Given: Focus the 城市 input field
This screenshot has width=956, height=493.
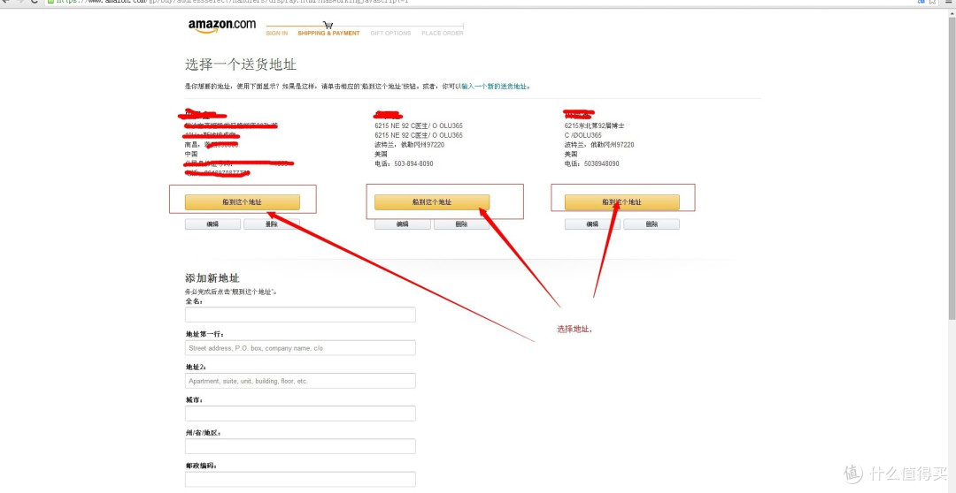Looking at the screenshot, I should [300, 413].
